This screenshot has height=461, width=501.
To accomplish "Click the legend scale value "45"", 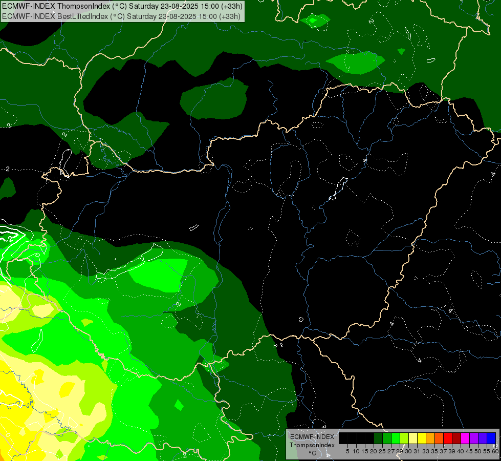I will [469, 451].
